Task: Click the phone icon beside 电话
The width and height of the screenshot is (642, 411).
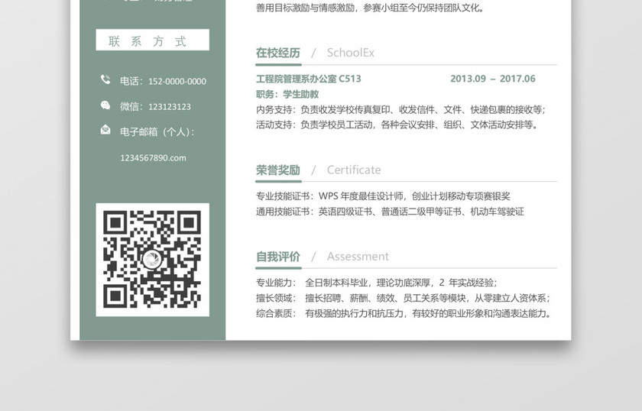Action: click(105, 79)
